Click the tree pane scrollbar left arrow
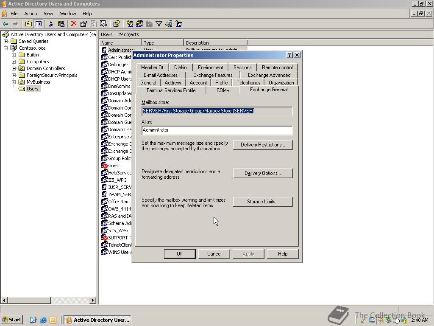Viewport: 434px width, 326px height. (4, 300)
